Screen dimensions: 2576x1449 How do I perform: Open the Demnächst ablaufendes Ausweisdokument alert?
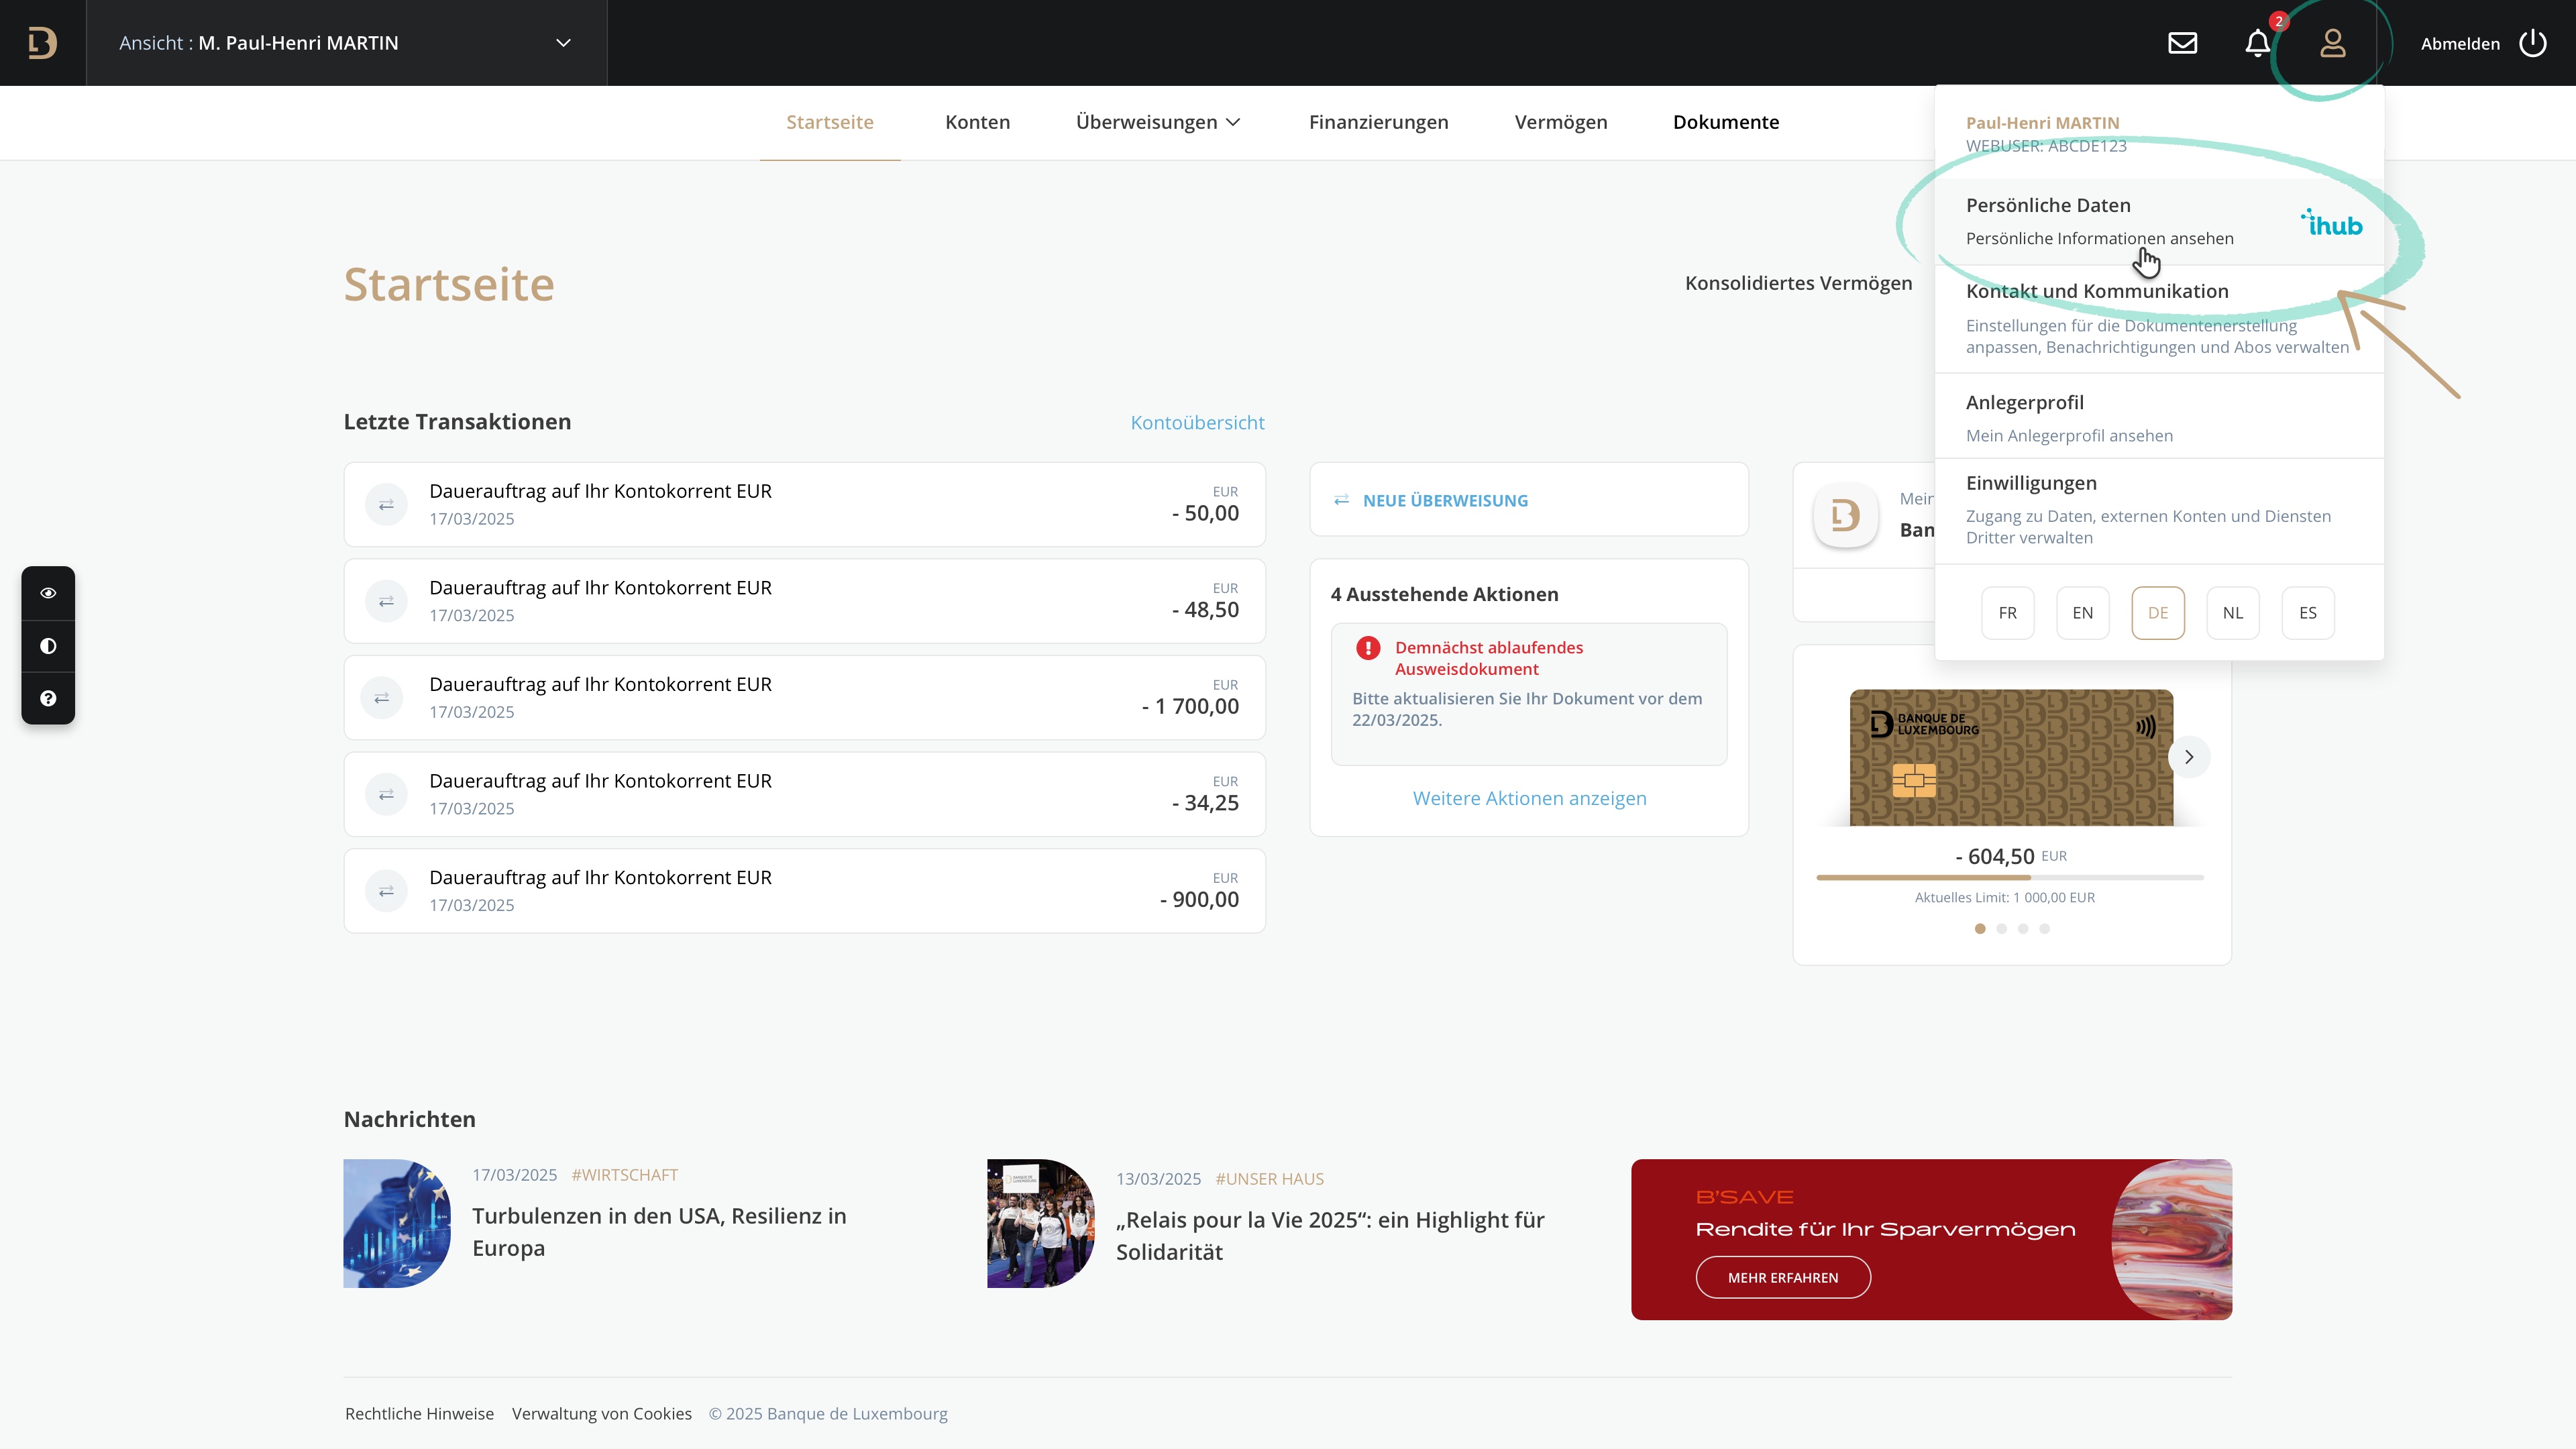click(x=1529, y=694)
